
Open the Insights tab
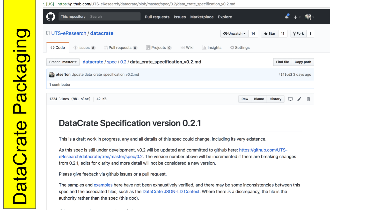212,48
